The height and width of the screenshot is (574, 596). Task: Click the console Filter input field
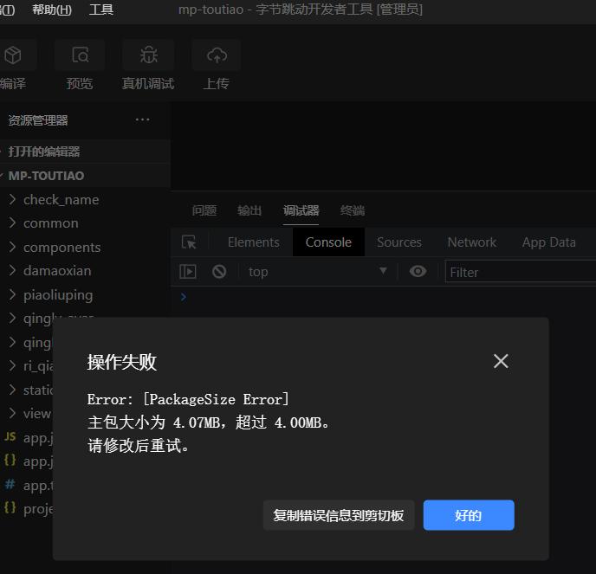520,272
